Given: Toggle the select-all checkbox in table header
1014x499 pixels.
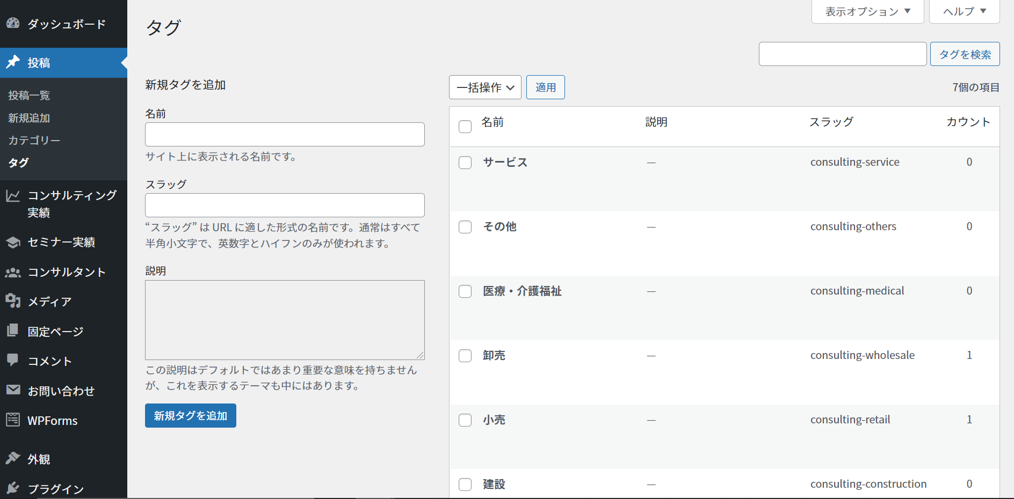Looking at the screenshot, I should (465, 127).
